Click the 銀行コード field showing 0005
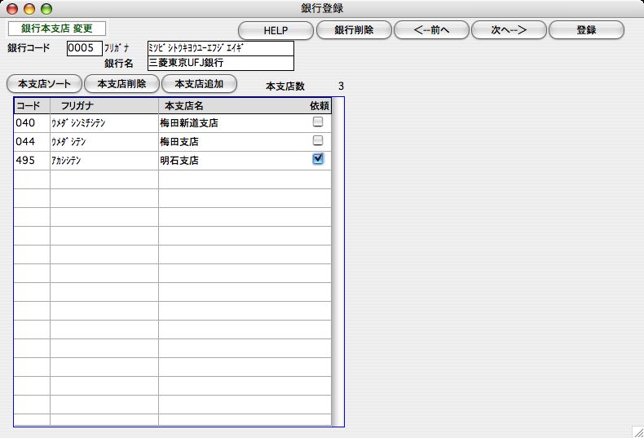The height and width of the screenshot is (438, 644). click(x=85, y=48)
